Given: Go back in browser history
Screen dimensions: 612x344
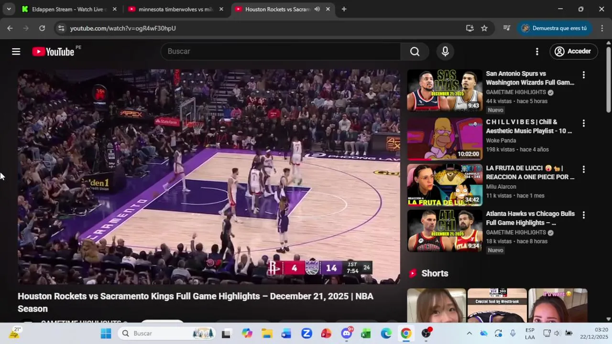Looking at the screenshot, I should pyautogui.click(x=10, y=28).
